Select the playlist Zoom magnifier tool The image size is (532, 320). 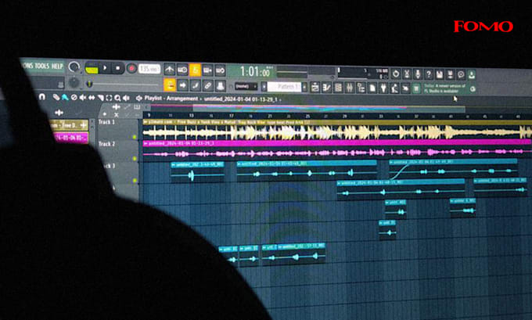pos(117,99)
